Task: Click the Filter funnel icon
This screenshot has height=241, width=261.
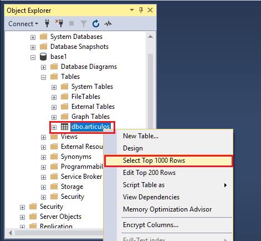Action: [x=84, y=24]
